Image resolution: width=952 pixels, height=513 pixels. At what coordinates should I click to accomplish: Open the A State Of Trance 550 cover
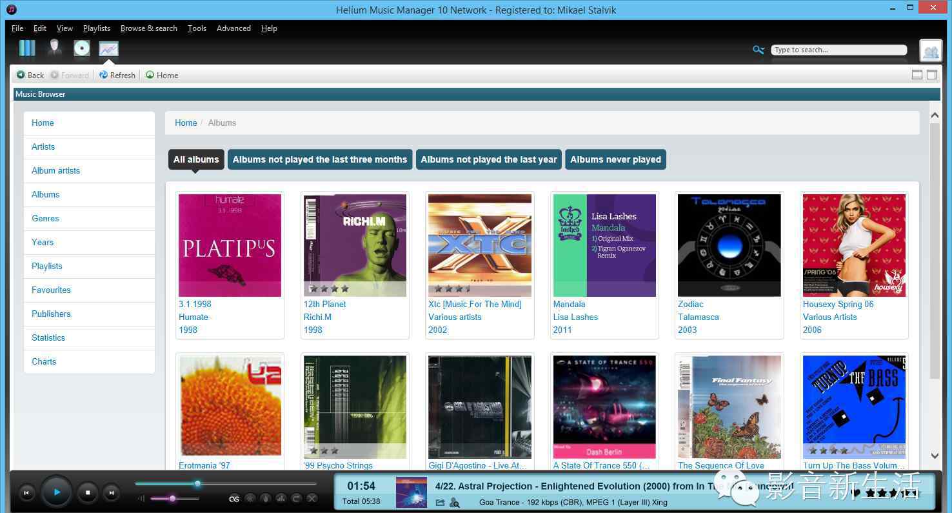(604, 407)
